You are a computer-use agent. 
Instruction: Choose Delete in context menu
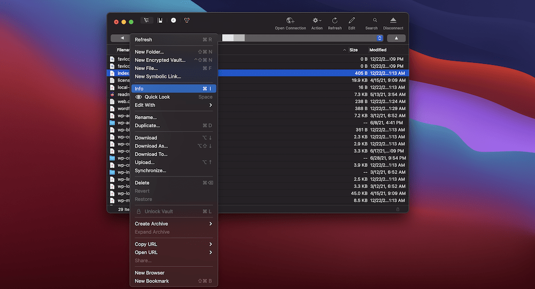[x=174, y=183]
